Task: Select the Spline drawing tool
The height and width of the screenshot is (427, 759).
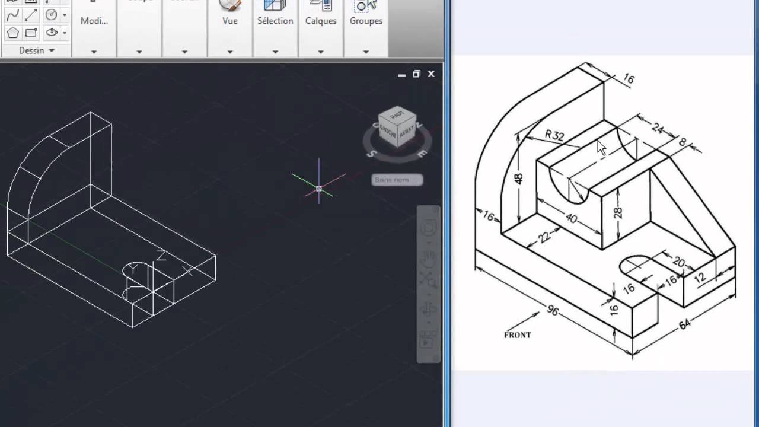Action: coord(12,15)
